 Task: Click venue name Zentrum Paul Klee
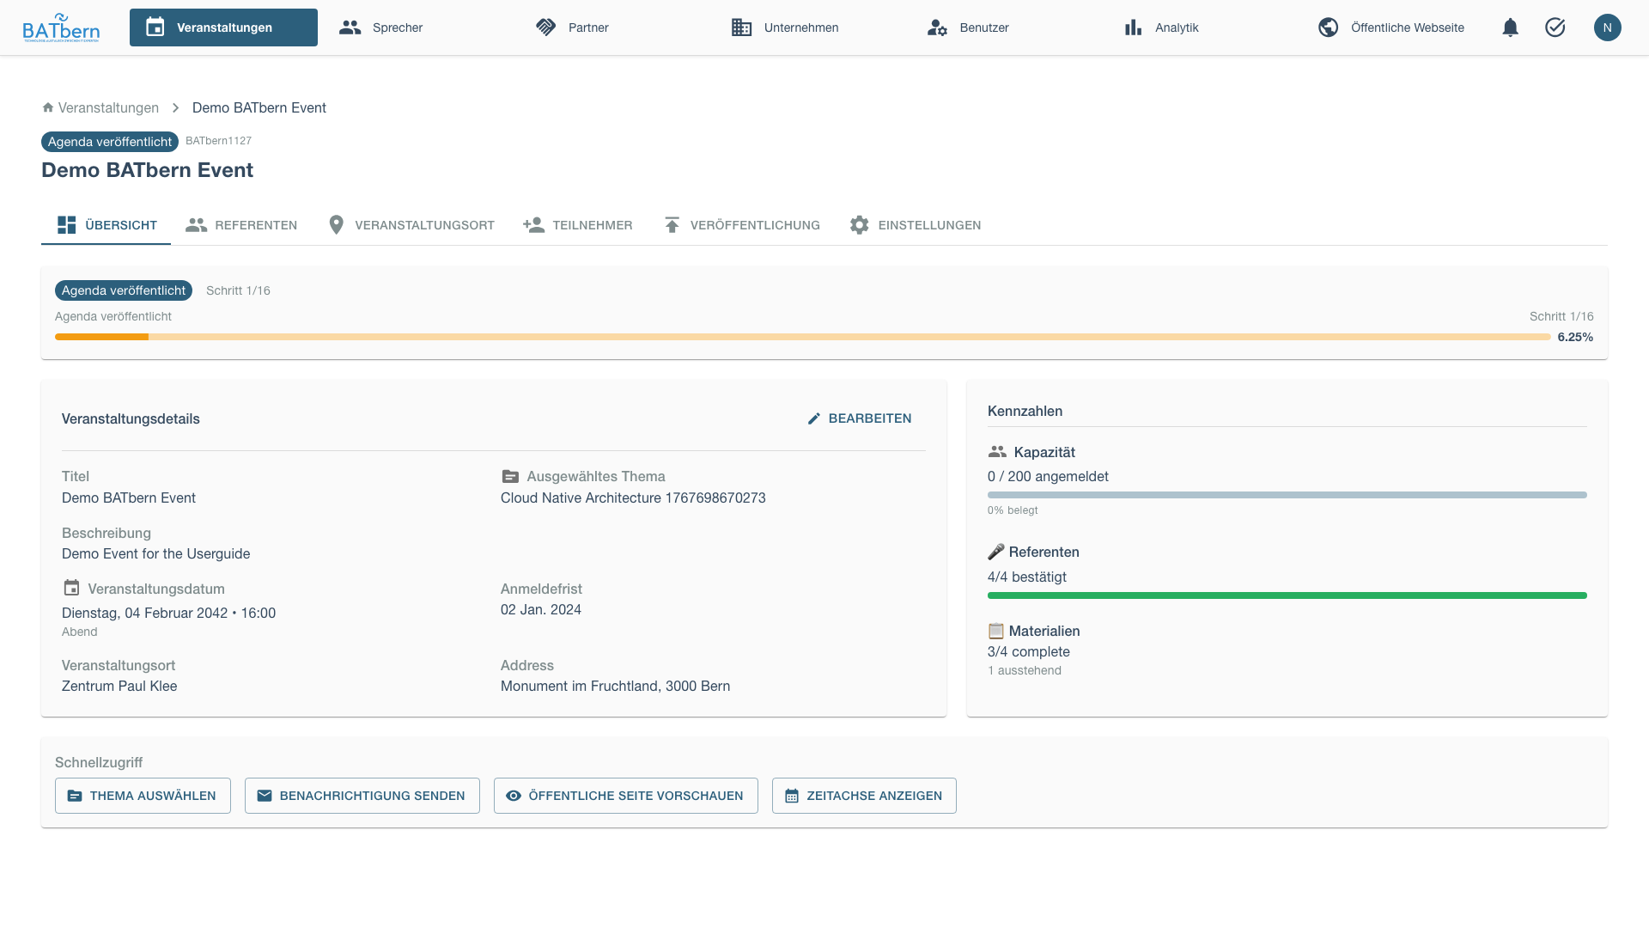(119, 686)
